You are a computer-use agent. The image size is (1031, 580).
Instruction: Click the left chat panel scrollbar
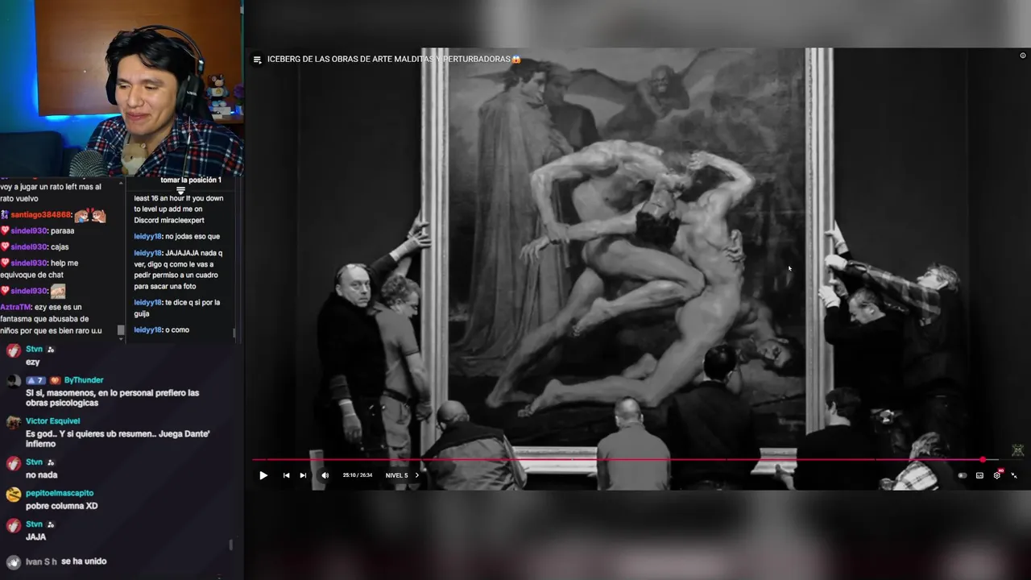pyautogui.click(x=122, y=331)
